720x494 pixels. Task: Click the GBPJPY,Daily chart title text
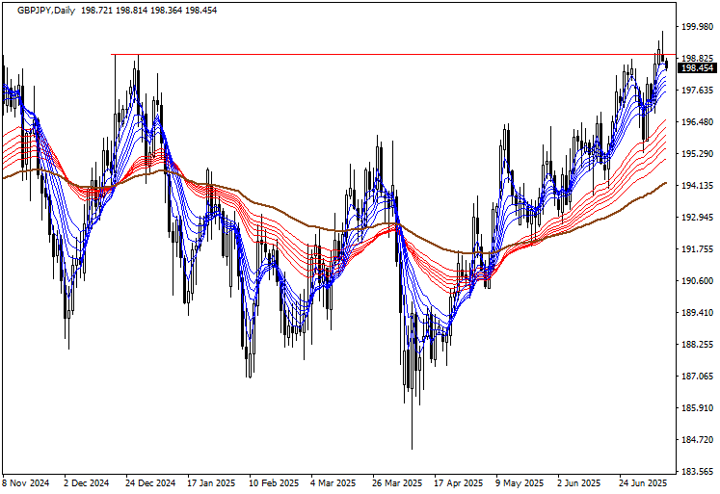pyautogui.click(x=46, y=10)
